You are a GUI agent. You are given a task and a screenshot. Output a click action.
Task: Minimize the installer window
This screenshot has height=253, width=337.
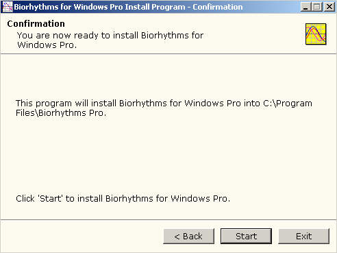(305, 7)
